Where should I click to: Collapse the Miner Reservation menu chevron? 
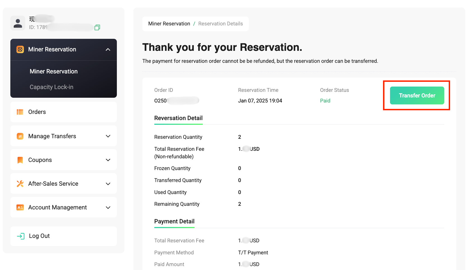tap(108, 49)
